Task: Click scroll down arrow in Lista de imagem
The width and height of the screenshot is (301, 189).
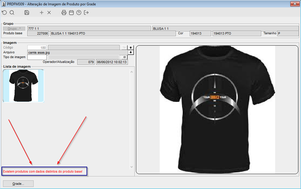Action: (131, 167)
